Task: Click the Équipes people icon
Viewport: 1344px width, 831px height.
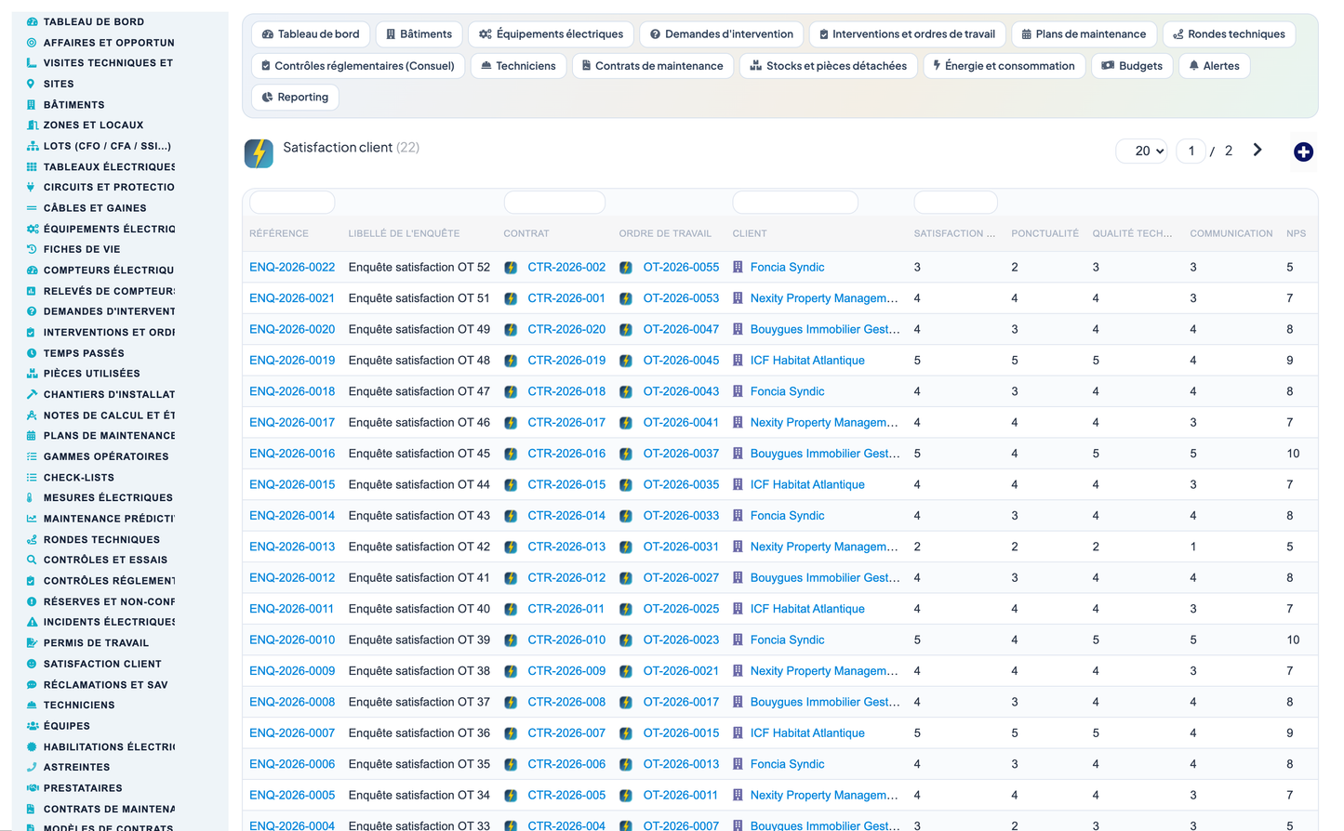Action: click(32, 726)
